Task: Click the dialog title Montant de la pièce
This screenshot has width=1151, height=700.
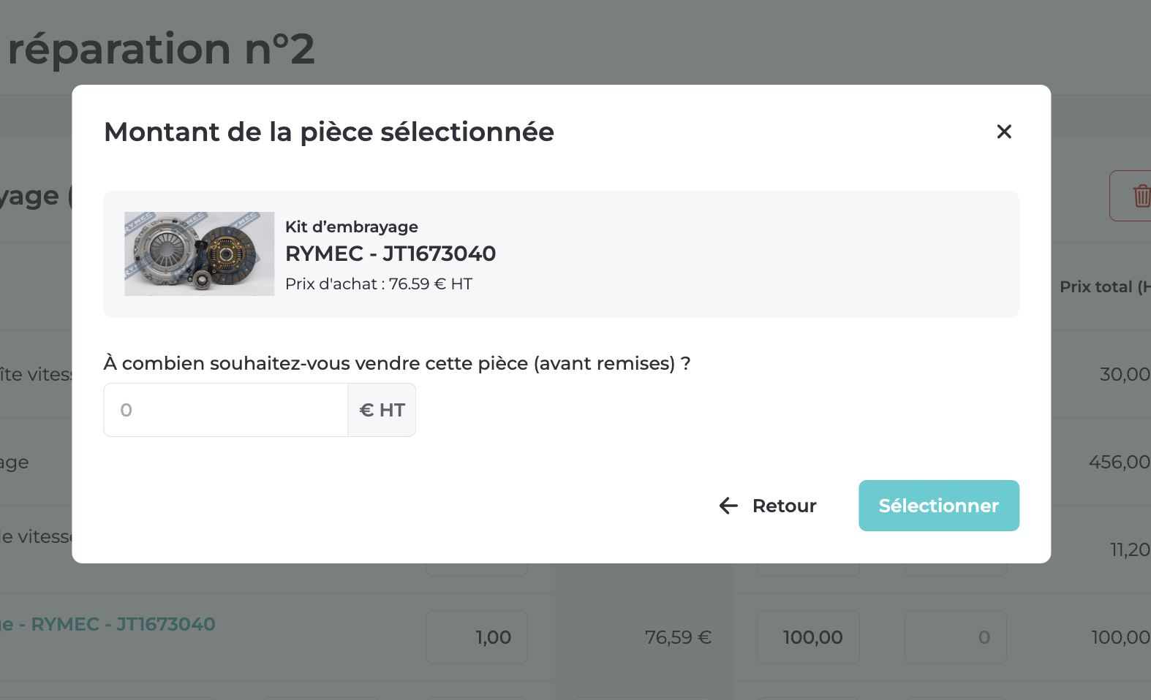Action: (329, 132)
